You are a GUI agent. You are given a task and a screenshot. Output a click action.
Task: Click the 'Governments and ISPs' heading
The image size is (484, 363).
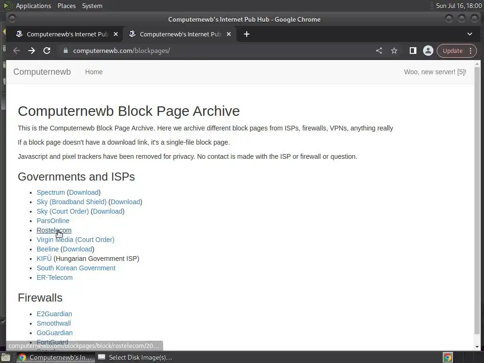click(76, 177)
